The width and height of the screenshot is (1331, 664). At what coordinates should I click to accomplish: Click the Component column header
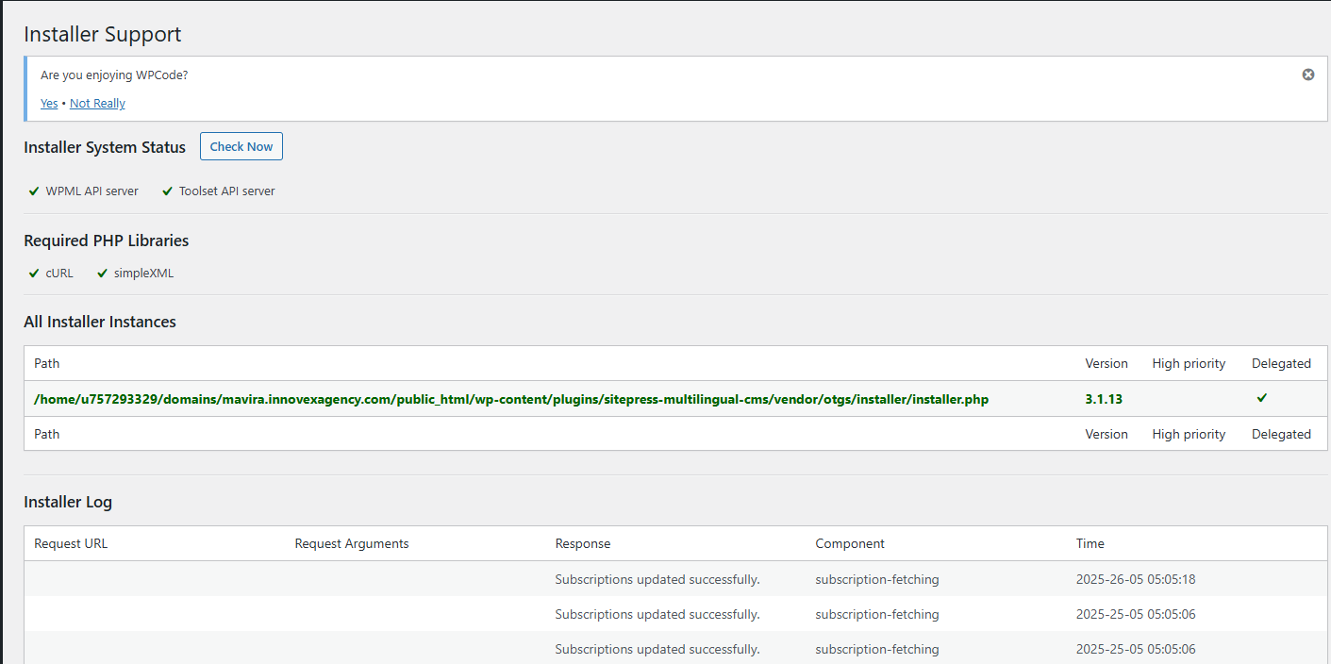850,543
